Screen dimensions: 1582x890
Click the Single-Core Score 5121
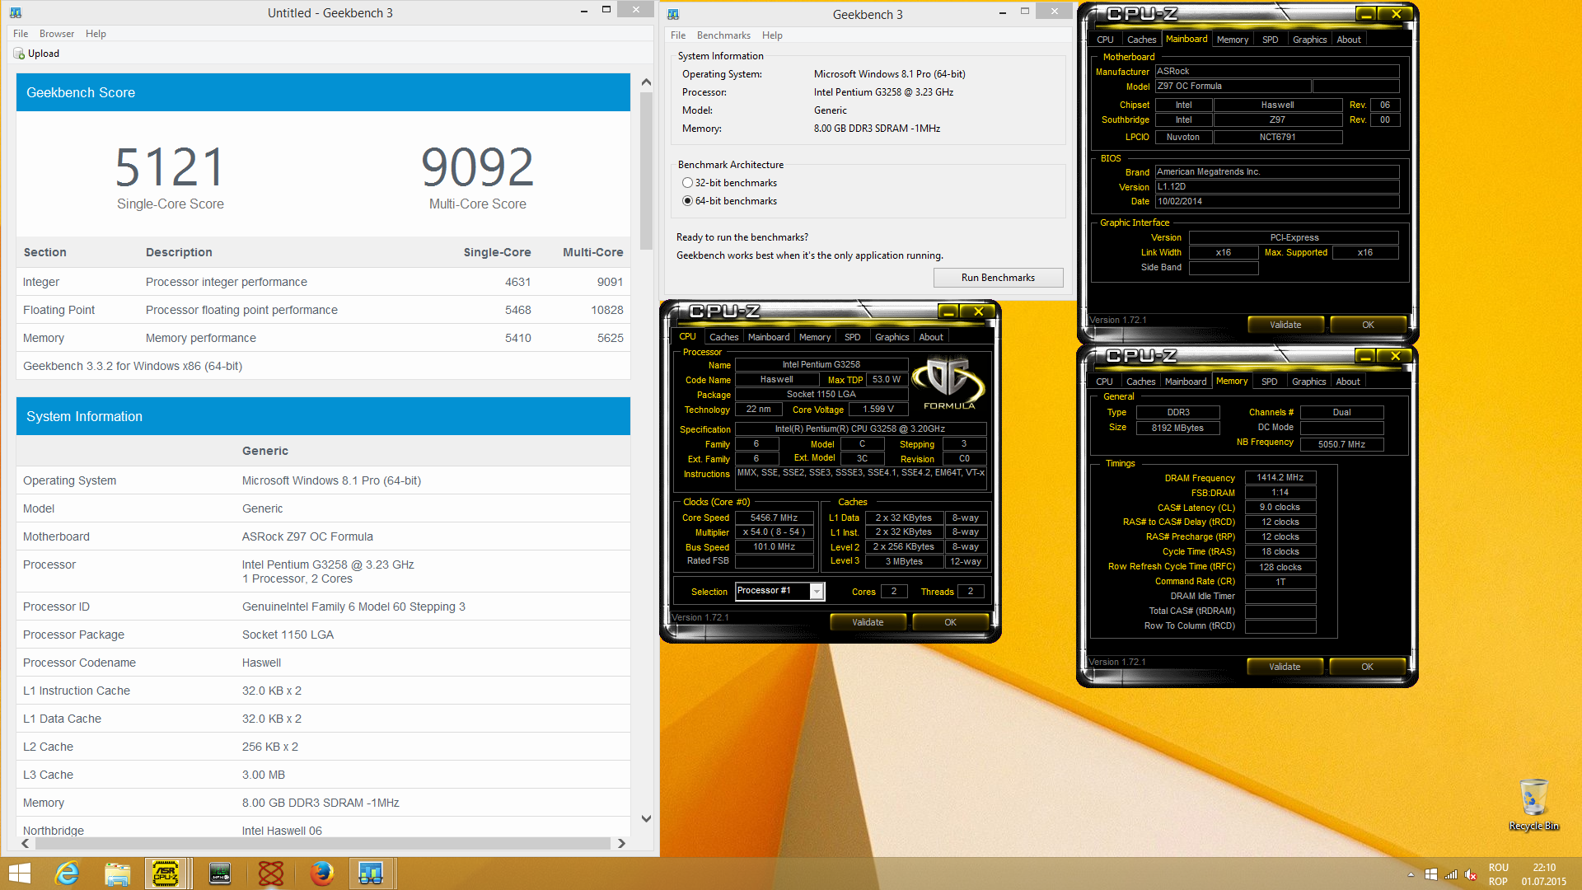[170, 167]
